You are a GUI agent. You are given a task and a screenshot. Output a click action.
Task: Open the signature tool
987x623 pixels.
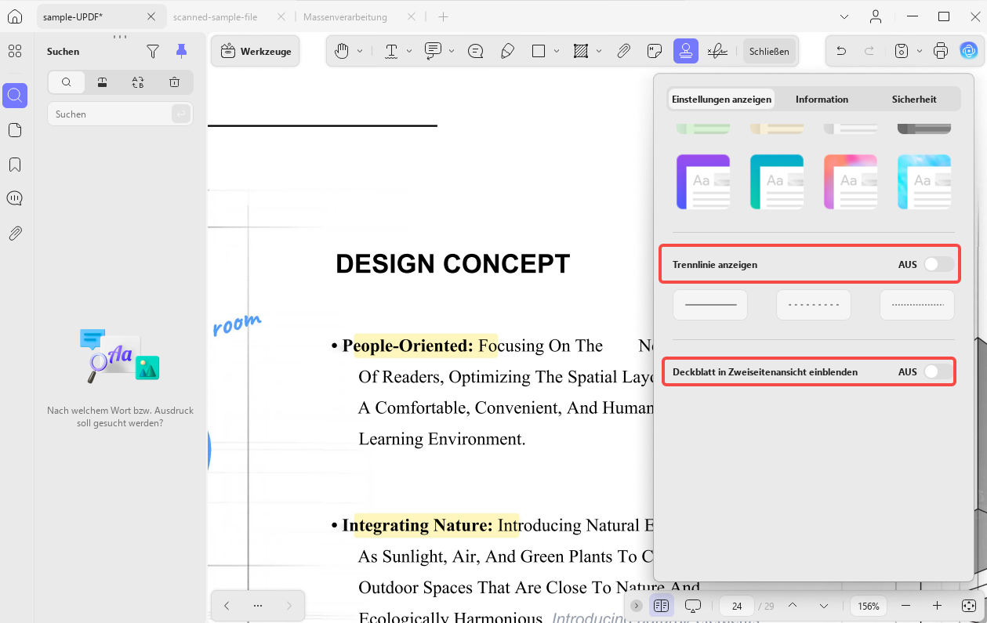pos(717,51)
